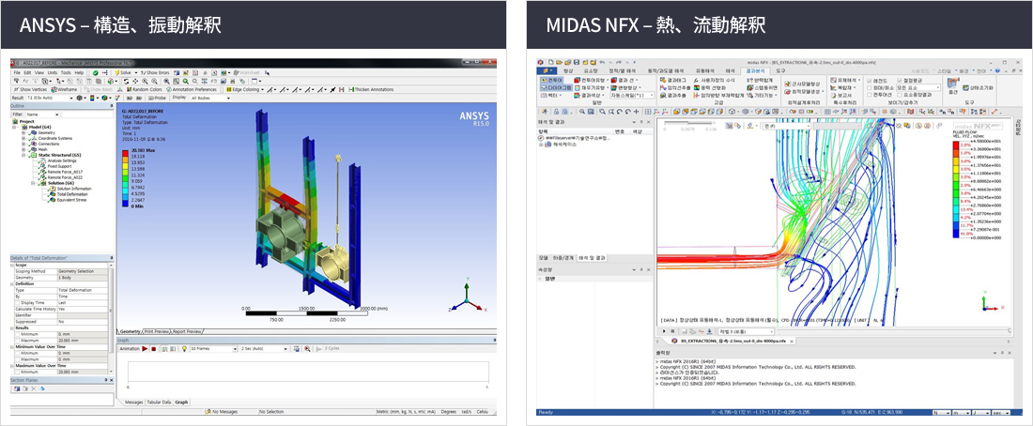Open the File menu in ANSYS
1033x426 pixels.
point(17,72)
